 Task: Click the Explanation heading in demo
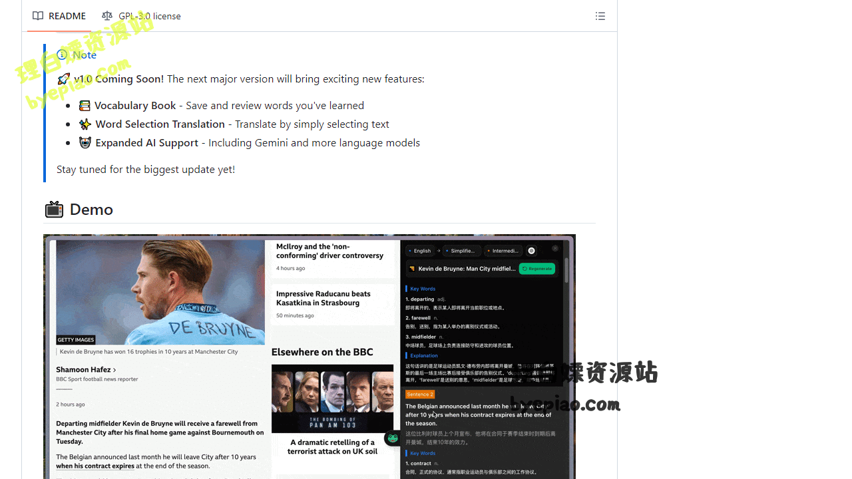(x=424, y=355)
